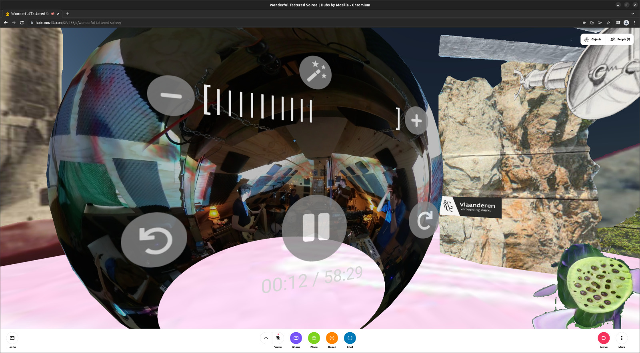Increase video volume with the plus button
The width and height of the screenshot is (640, 353).
pos(416,120)
